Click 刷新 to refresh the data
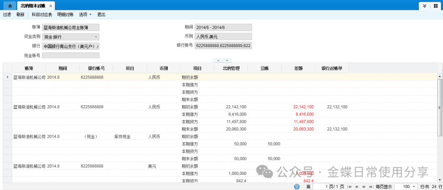443x190 pixels. click(x=21, y=15)
